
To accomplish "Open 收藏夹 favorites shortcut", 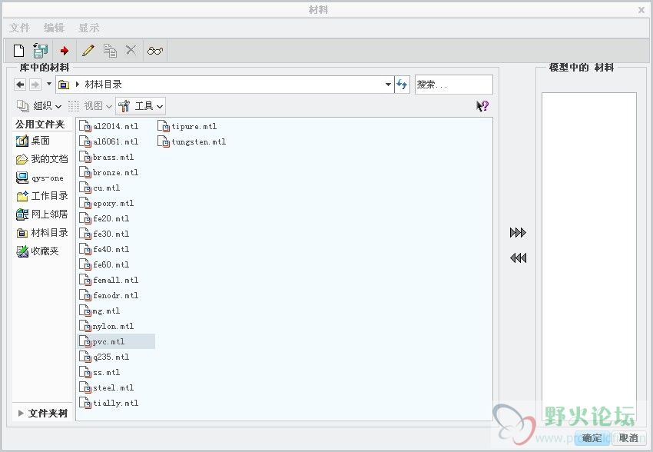I will pos(38,251).
